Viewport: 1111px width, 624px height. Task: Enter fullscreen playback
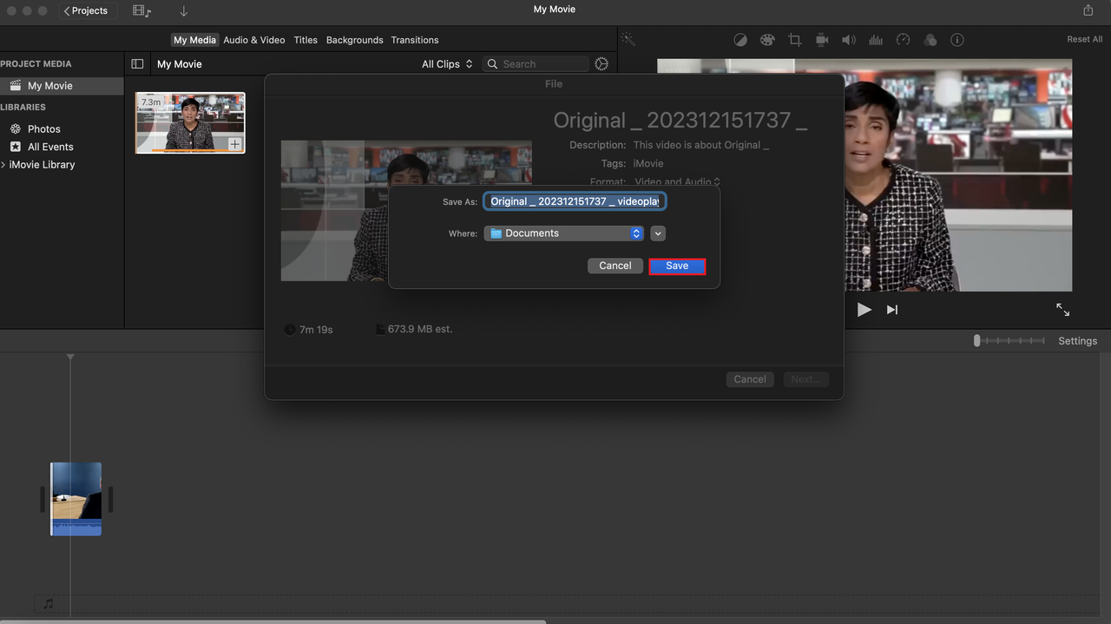click(1062, 310)
